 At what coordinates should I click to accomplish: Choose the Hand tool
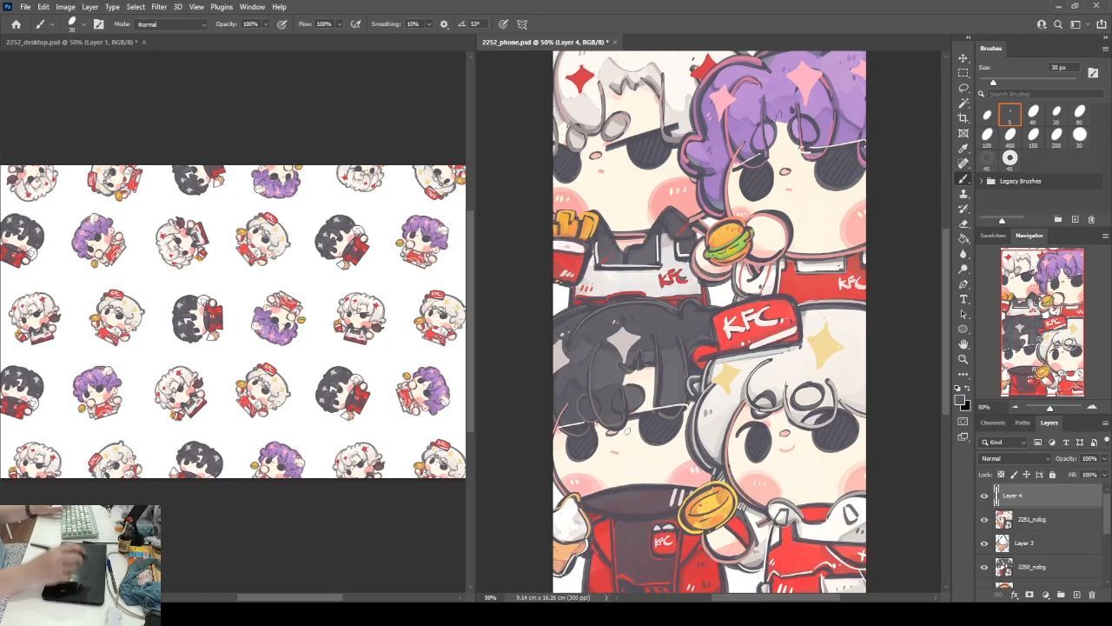click(963, 344)
